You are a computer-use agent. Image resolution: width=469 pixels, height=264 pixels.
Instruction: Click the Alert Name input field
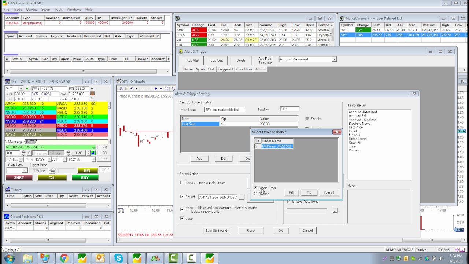[x=225, y=110]
